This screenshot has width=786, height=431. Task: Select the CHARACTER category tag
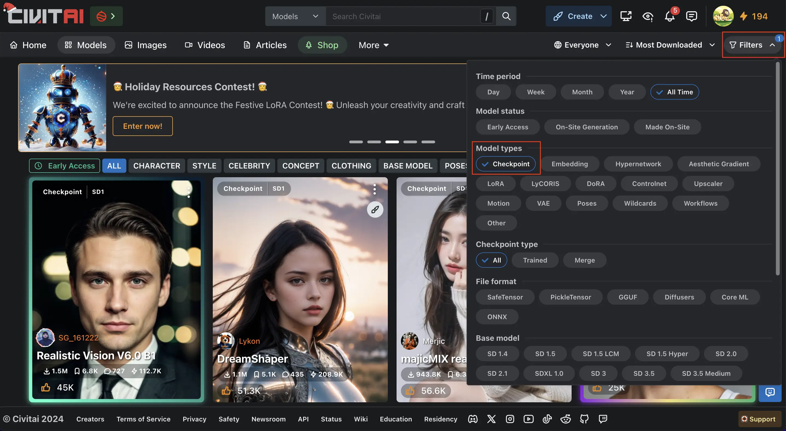156,166
